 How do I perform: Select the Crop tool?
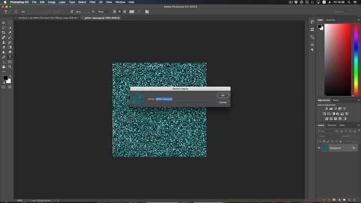(x=3, y=33)
